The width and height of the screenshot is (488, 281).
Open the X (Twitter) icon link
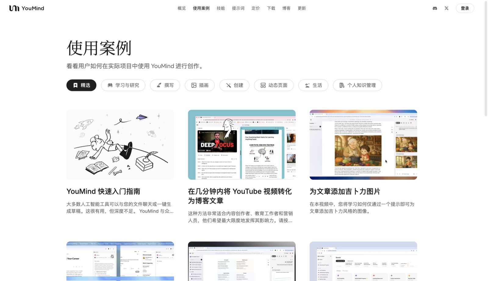pyautogui.click(x=447, y=8)
